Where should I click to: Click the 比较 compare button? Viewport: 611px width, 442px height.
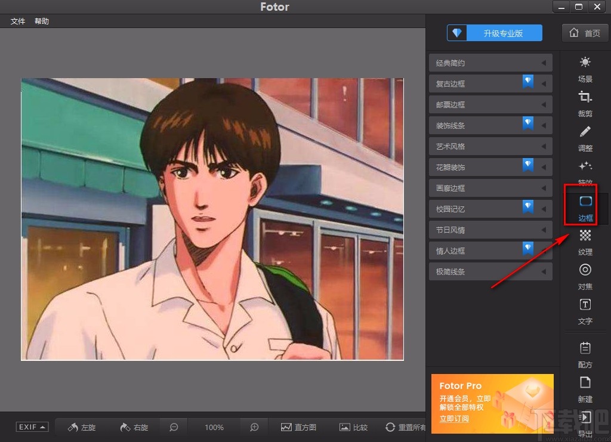tap(353, 427)
